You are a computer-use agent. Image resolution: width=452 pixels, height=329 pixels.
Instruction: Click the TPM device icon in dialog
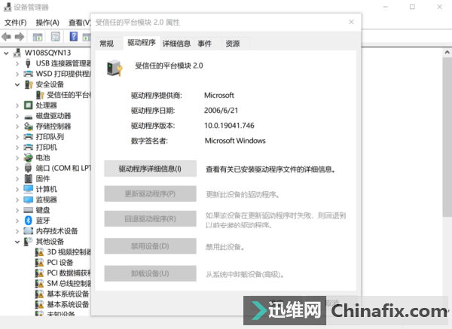point(115,68)
